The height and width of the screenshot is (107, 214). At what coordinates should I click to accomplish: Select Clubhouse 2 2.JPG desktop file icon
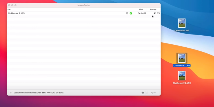point(182,76)
